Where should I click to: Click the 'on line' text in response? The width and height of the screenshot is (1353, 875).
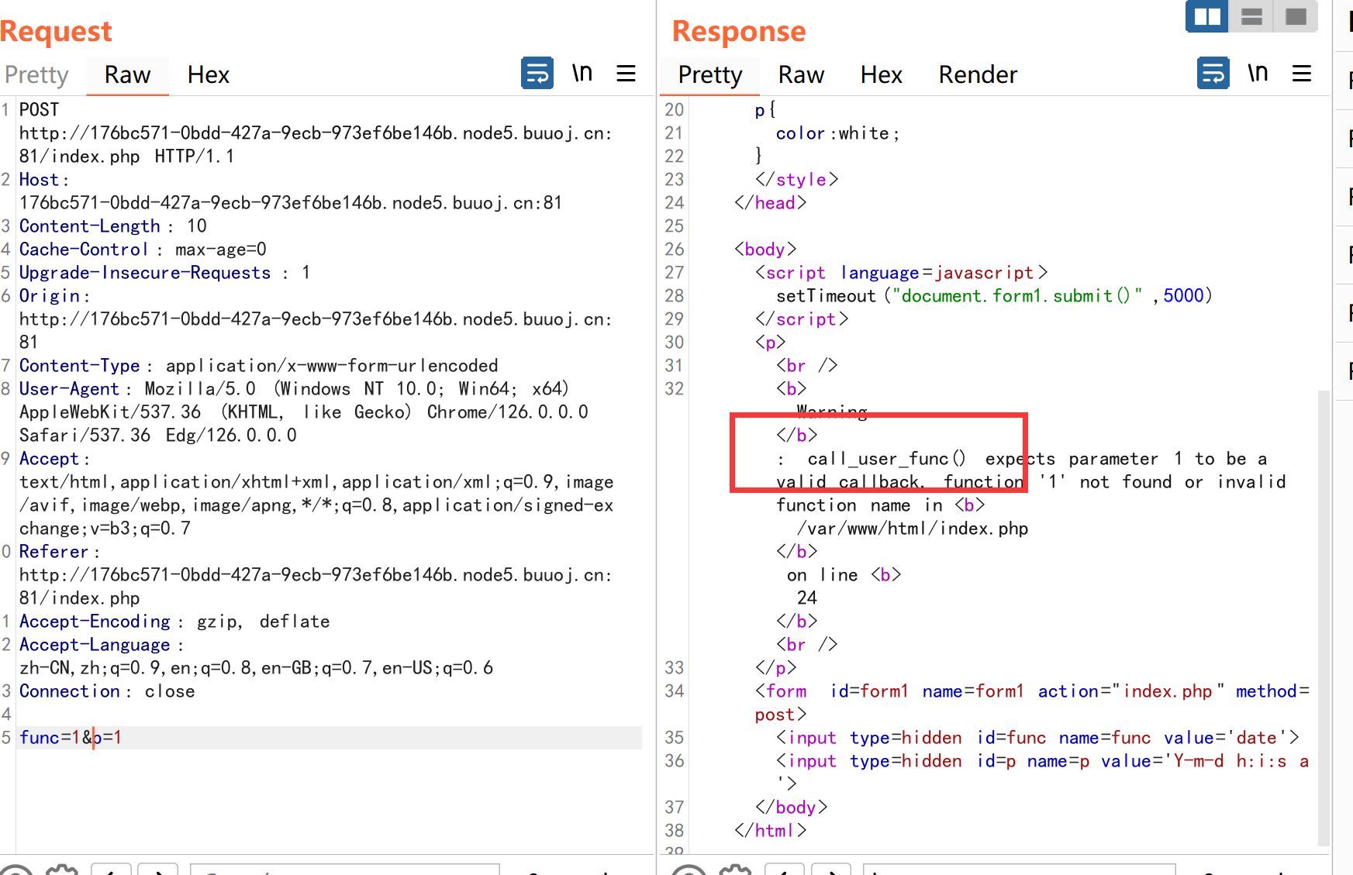pyautogui.click(x=822, y=575)
